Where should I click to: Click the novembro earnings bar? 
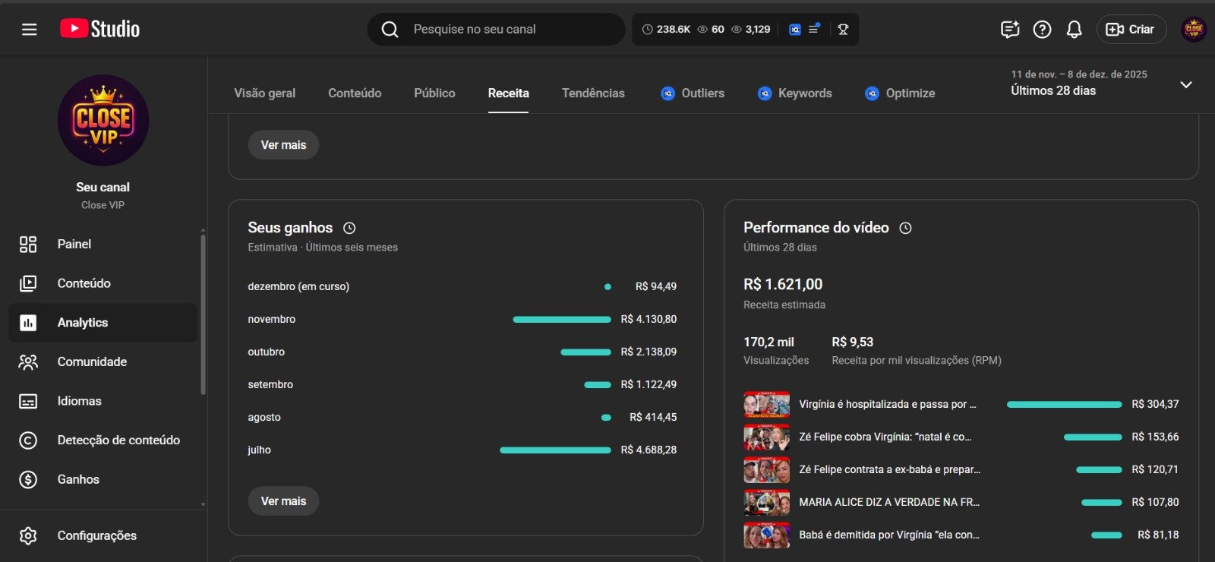pos(562,320)
